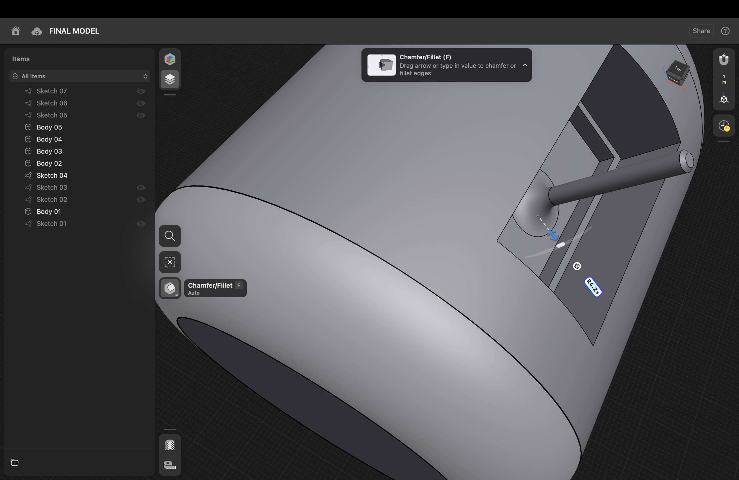Collapse the Chamfer/Fillet hint panel chevron

coord(525,65)
